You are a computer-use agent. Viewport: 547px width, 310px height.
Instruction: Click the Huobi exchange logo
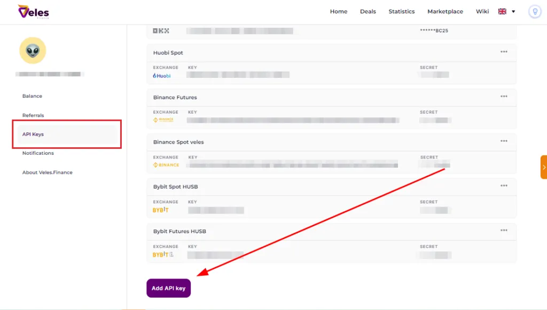pyautogui.click(x=162, y=76)
